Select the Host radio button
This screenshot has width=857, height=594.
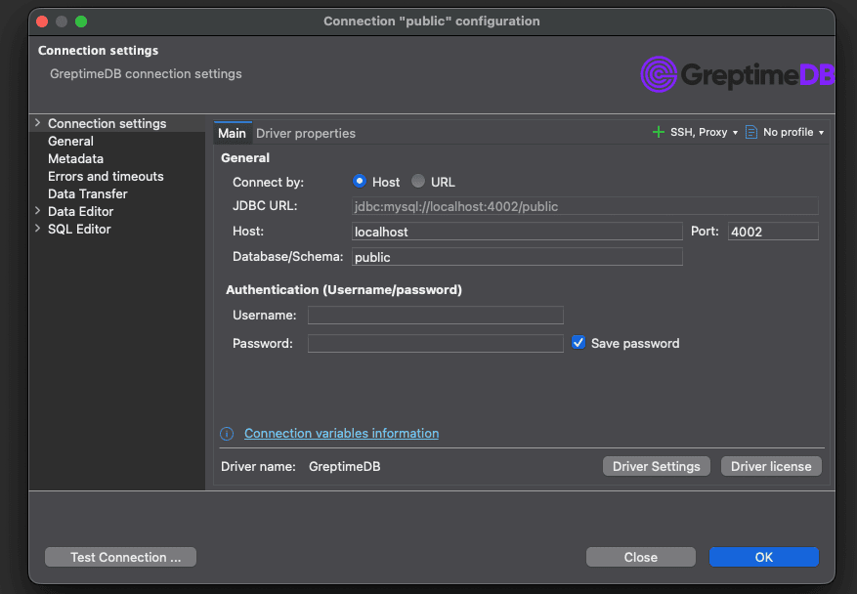[360, 182]
